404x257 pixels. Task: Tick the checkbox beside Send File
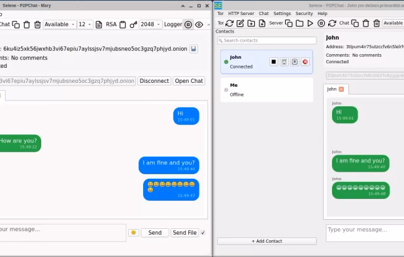[x=203, y=233]
